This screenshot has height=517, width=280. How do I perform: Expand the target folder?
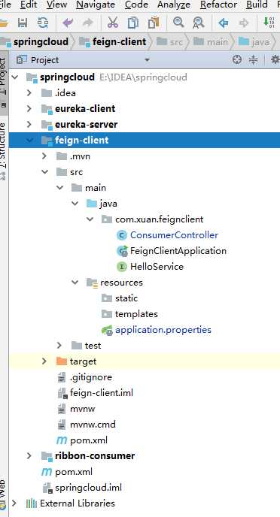[44, 361]
